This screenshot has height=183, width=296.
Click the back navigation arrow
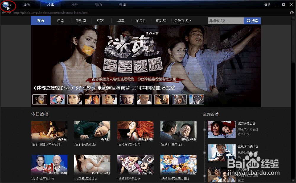(4, 13)
